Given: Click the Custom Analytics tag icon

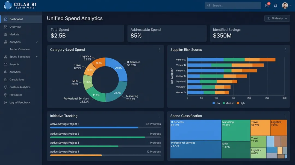Looking at the screenshot, I should coord(6,87).
